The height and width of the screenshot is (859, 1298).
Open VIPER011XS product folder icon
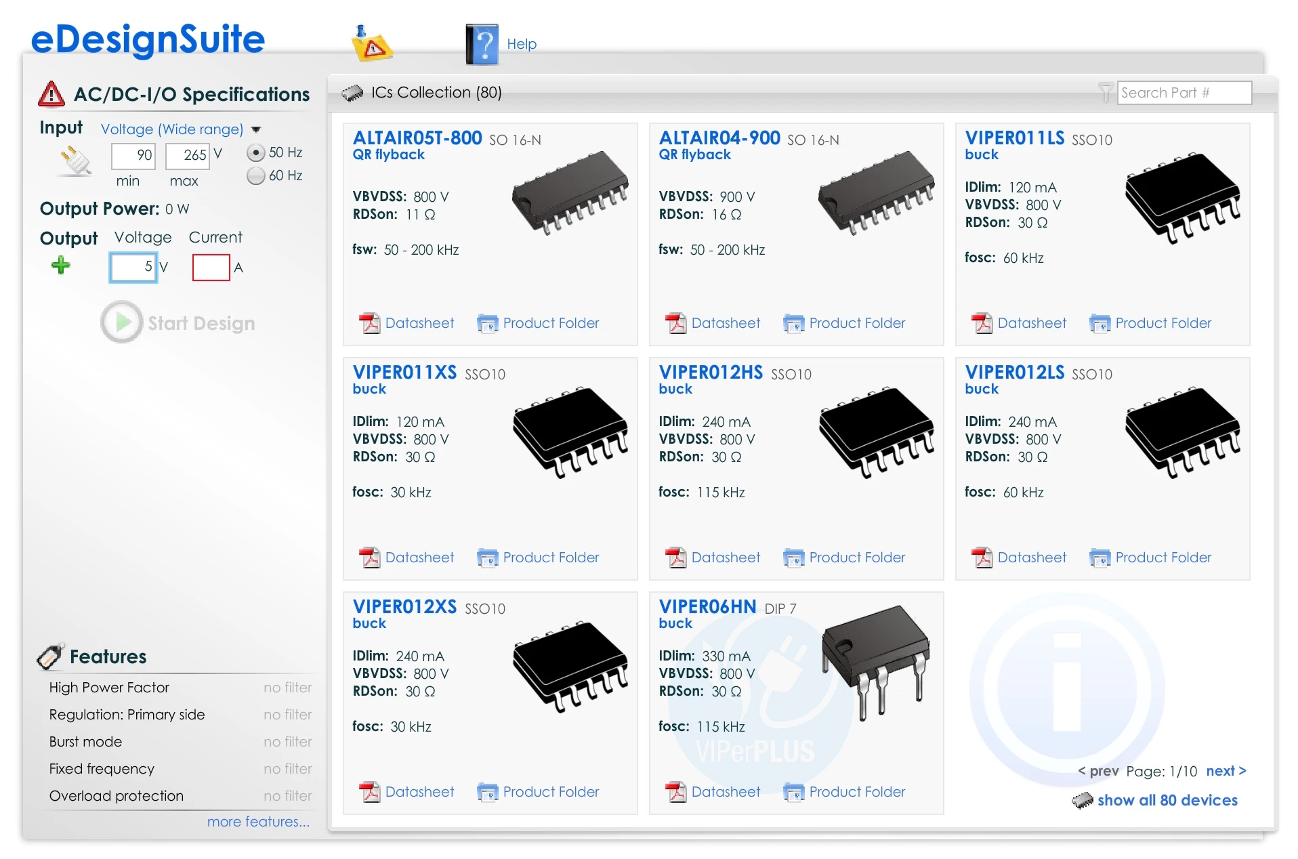coord(487,558)
